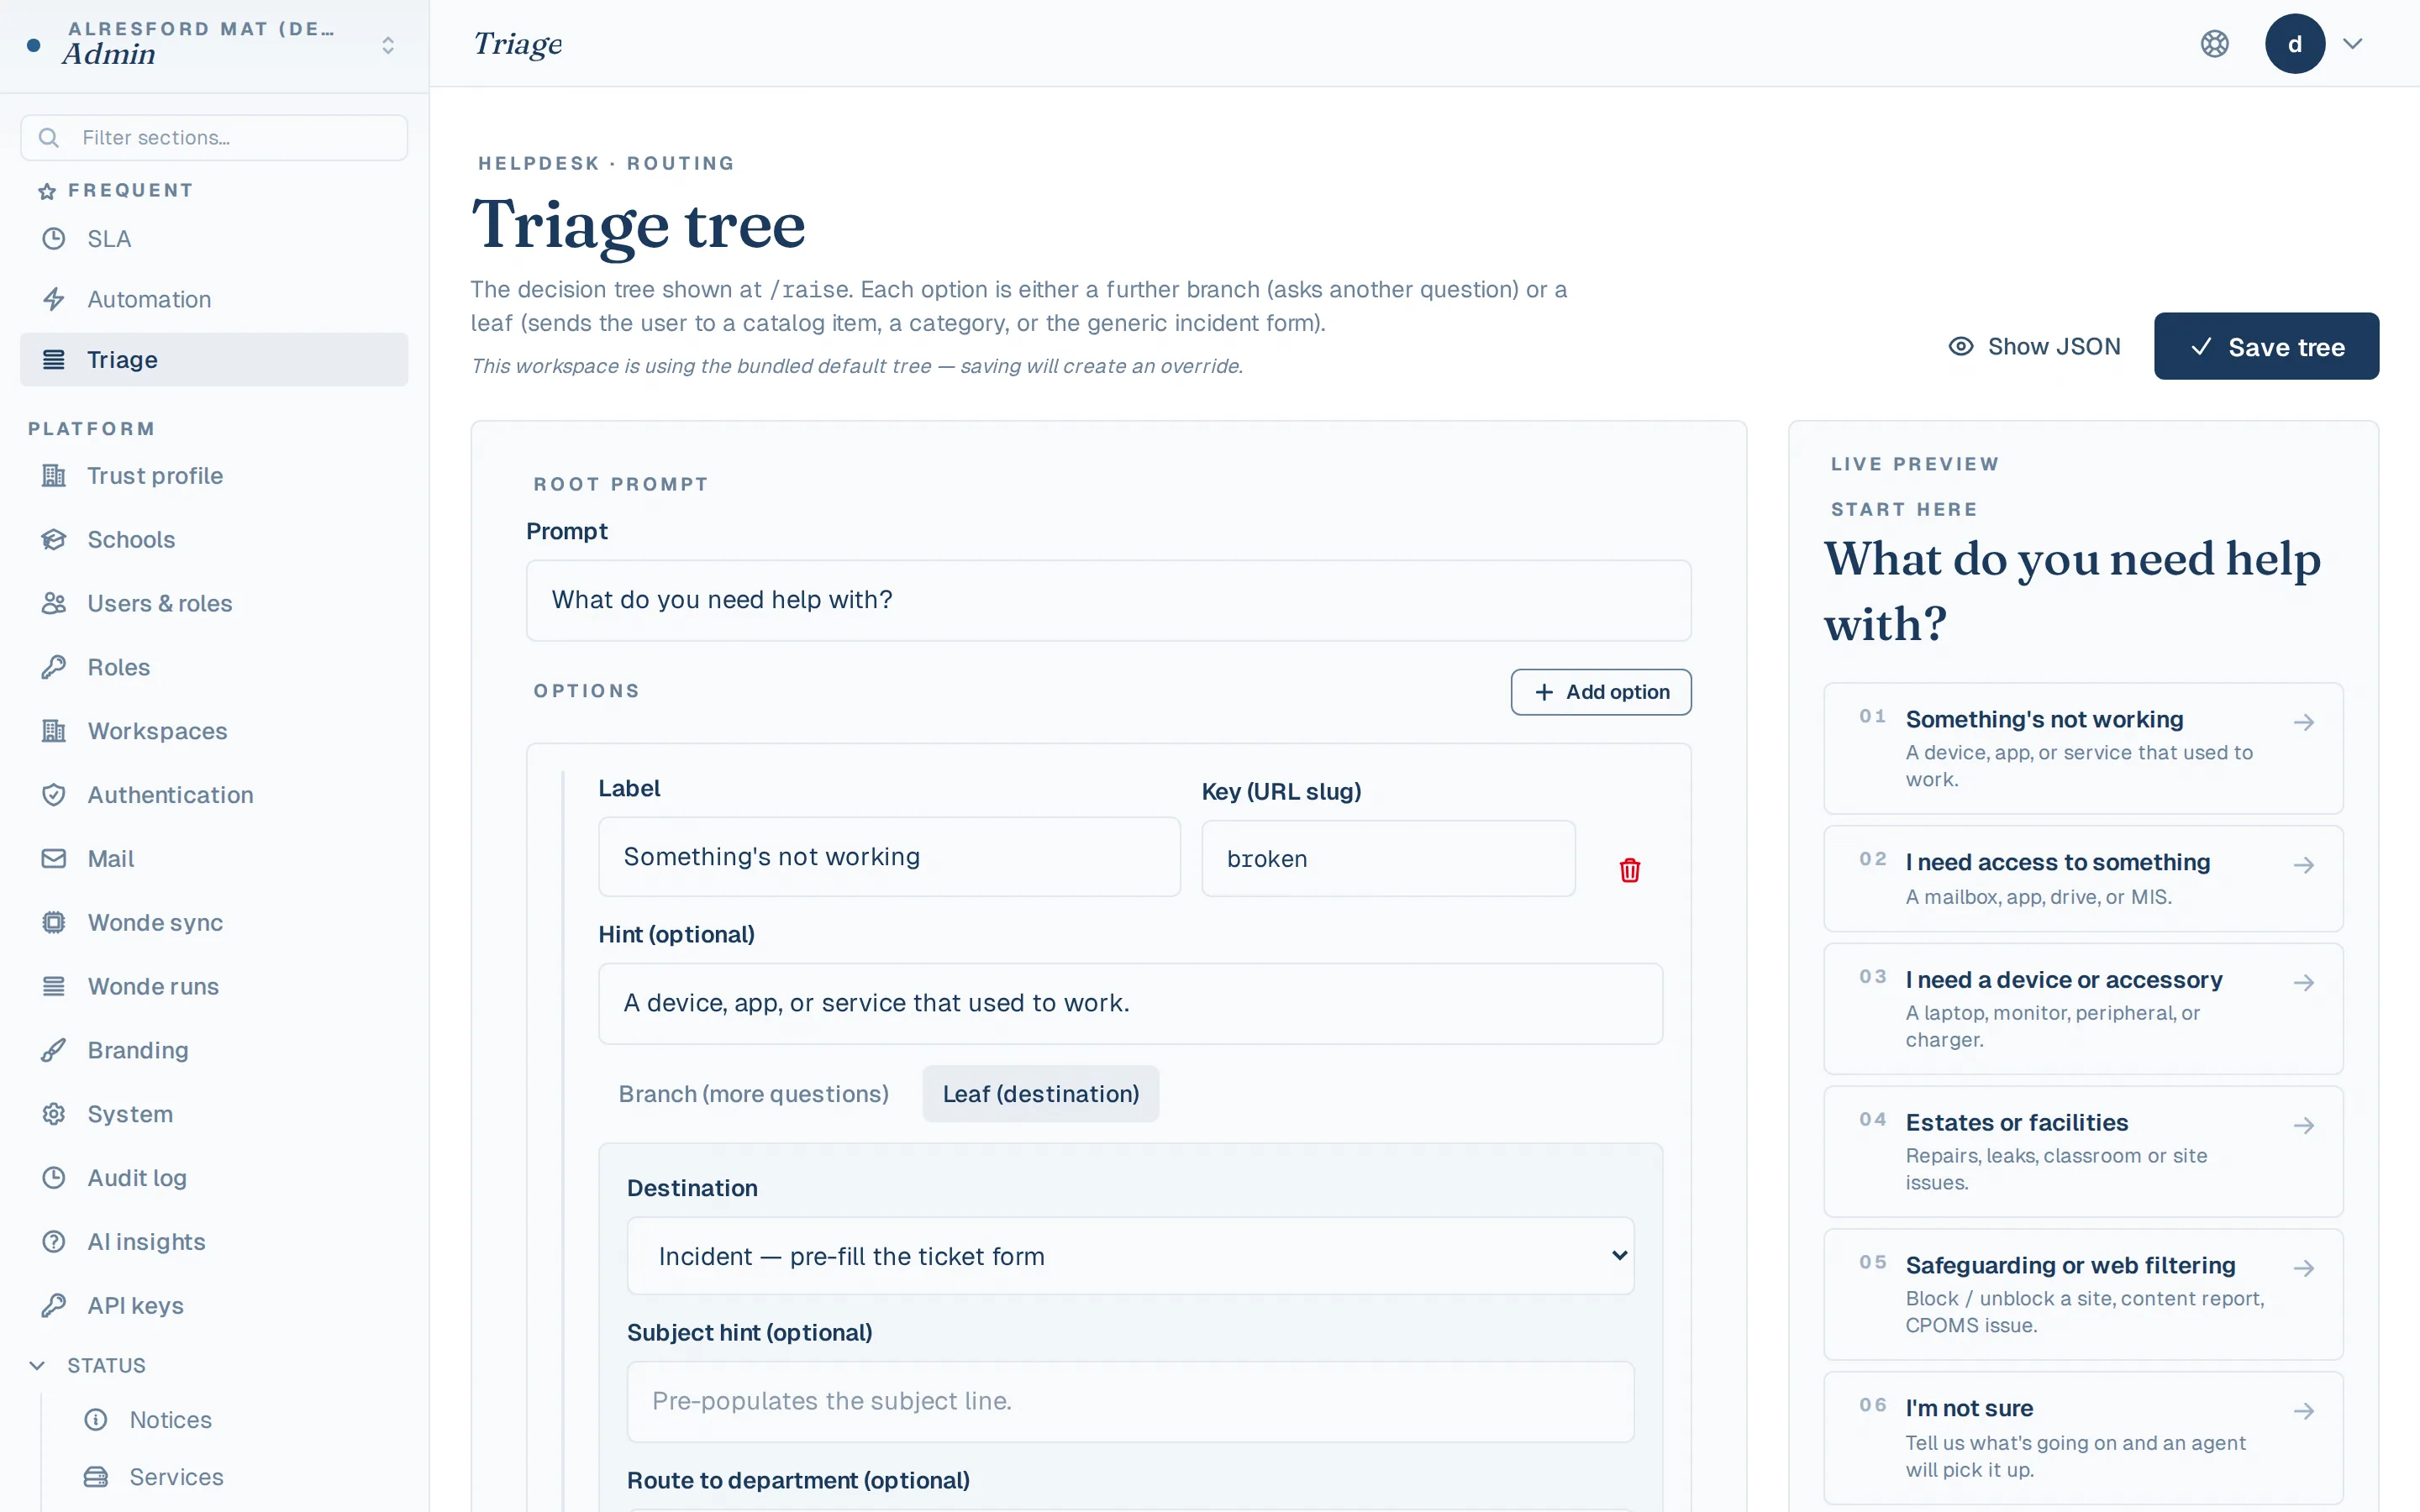2420x1512 pixels.
Task: Click the Mail envelope icon
Action: click(54, 859)
